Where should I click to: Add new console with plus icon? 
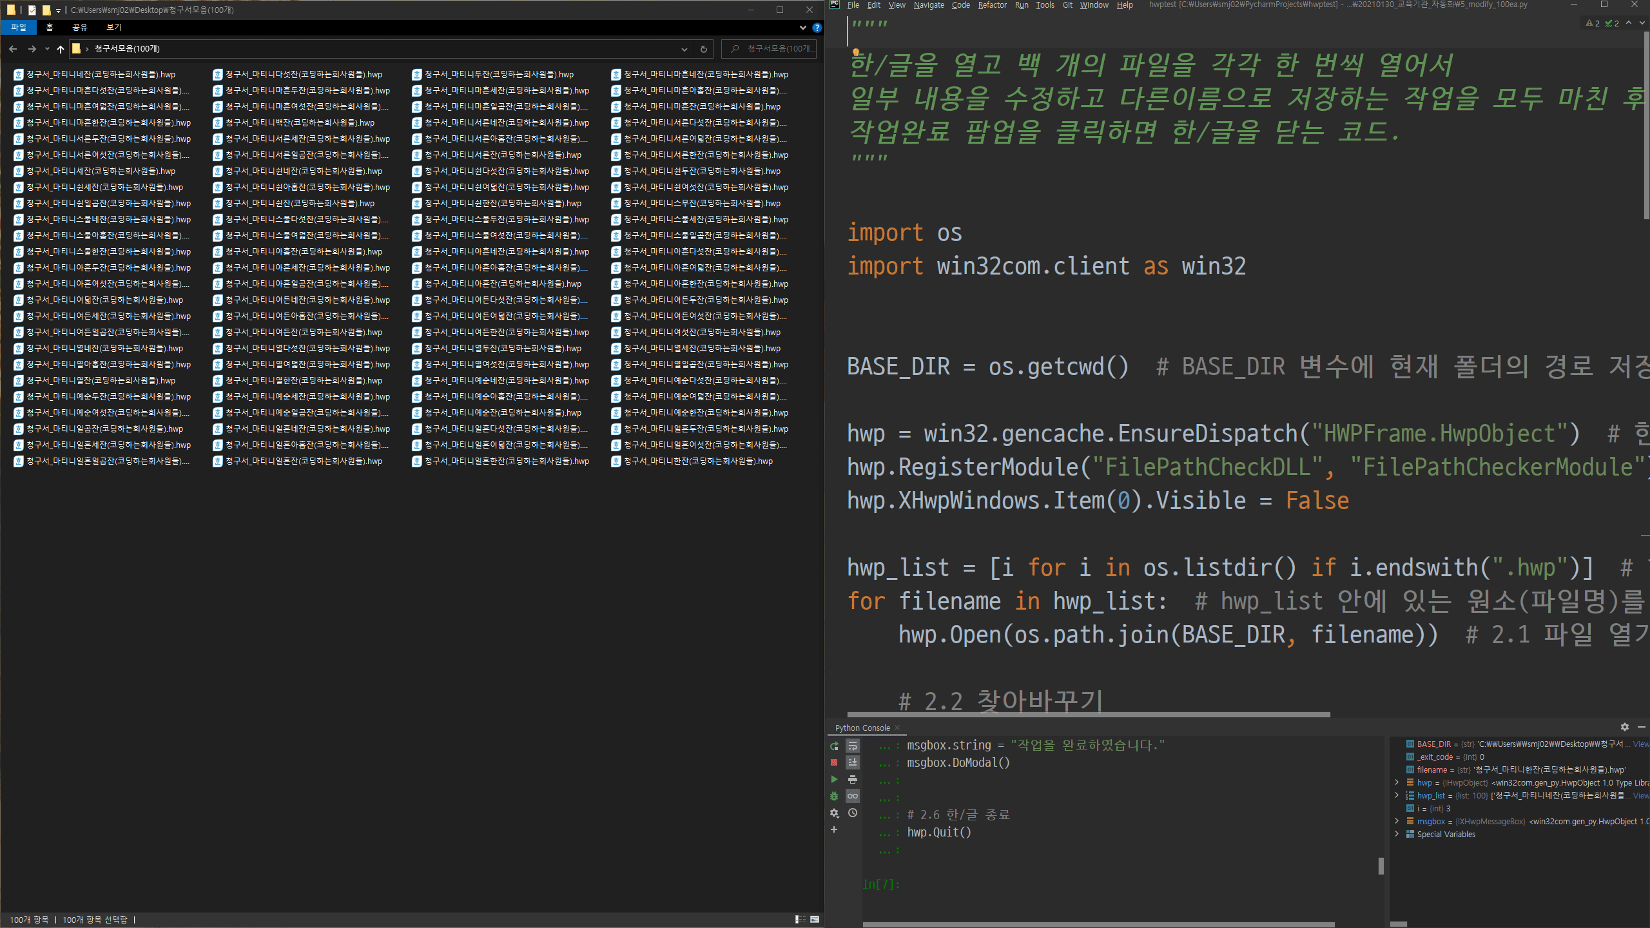pyautogui.click(x=834, y=829)
